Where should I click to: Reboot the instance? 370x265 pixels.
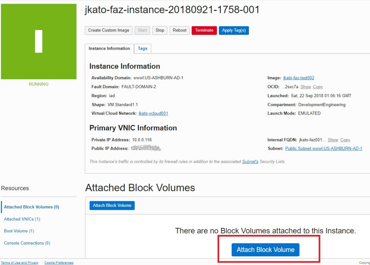tap(179, 30)
